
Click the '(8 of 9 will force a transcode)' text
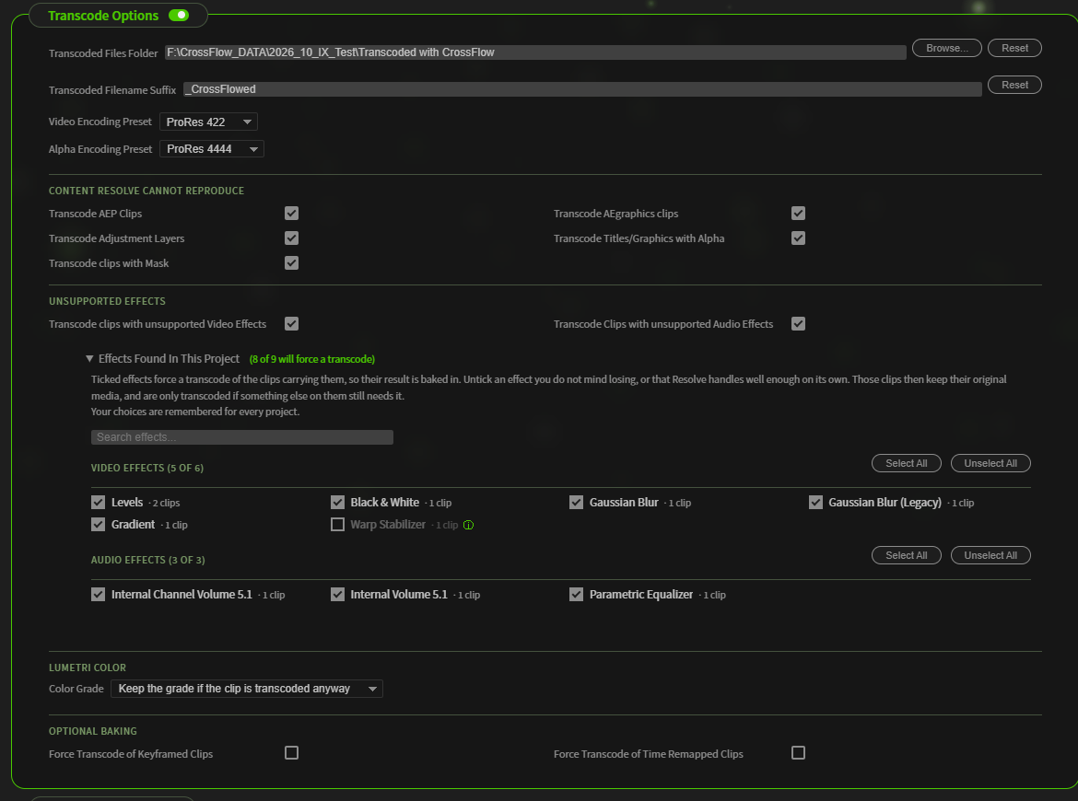pyautogui.click(x=312, y=359)
